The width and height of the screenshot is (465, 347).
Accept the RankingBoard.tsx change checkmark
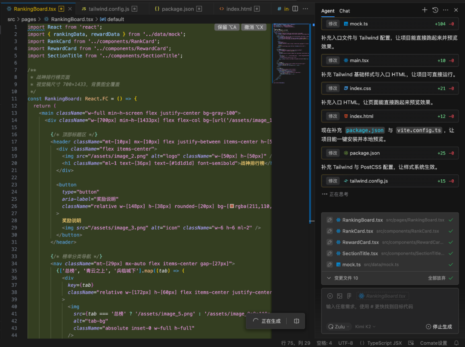click(451, 220)
